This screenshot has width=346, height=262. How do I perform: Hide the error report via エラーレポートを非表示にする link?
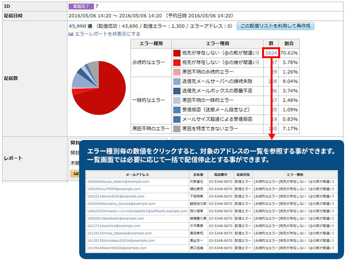[x=108, y=34]
